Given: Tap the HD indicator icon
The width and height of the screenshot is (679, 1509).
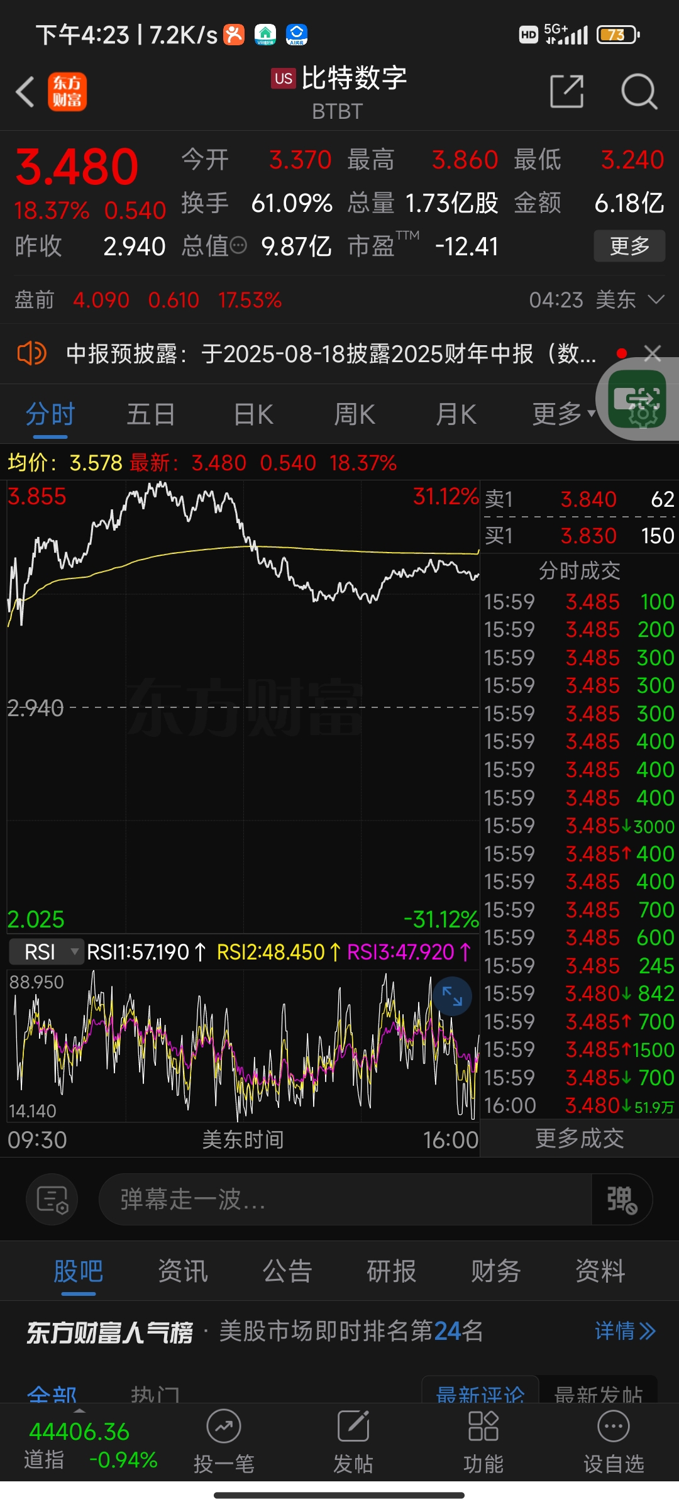Looking at the screenshot, I should (529, 35).
